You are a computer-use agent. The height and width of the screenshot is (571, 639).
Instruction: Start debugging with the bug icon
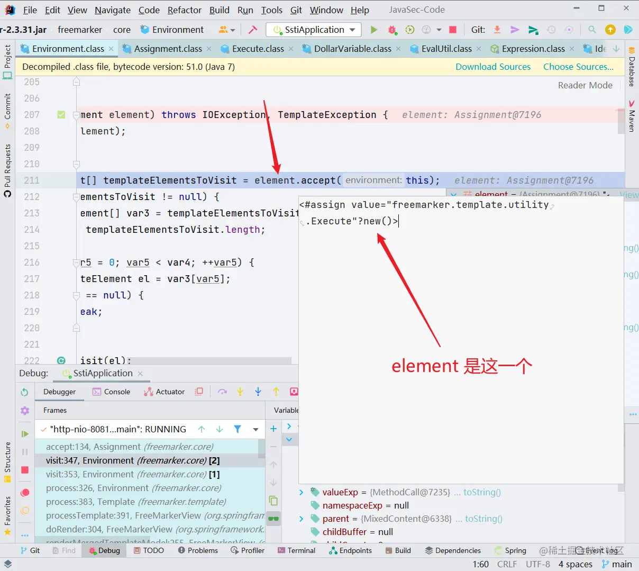pyautogui.click(x=392, y=30)
